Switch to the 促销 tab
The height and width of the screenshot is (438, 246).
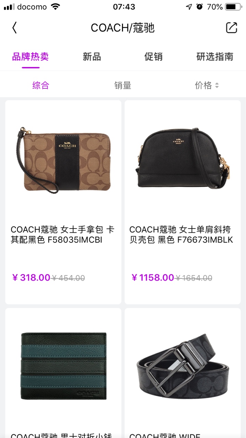[x=153, y=56]
